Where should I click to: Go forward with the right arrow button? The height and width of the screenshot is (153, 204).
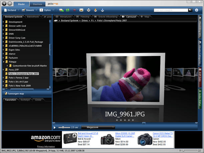click(x=10, y=4)
